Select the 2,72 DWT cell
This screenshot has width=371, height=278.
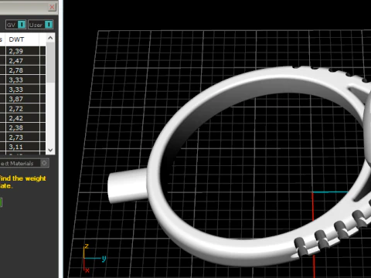click(22, 109)
